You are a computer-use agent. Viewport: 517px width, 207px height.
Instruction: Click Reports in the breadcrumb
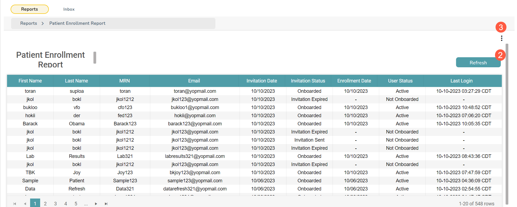coord(28,23)
